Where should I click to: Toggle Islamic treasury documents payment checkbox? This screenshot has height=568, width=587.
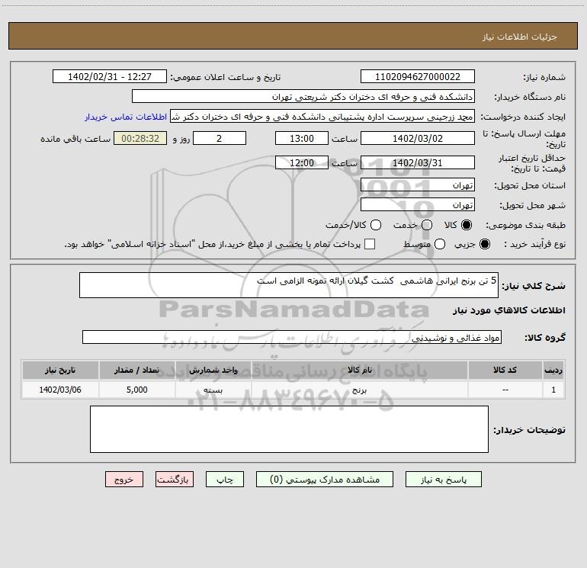click(x=370, y=244)
